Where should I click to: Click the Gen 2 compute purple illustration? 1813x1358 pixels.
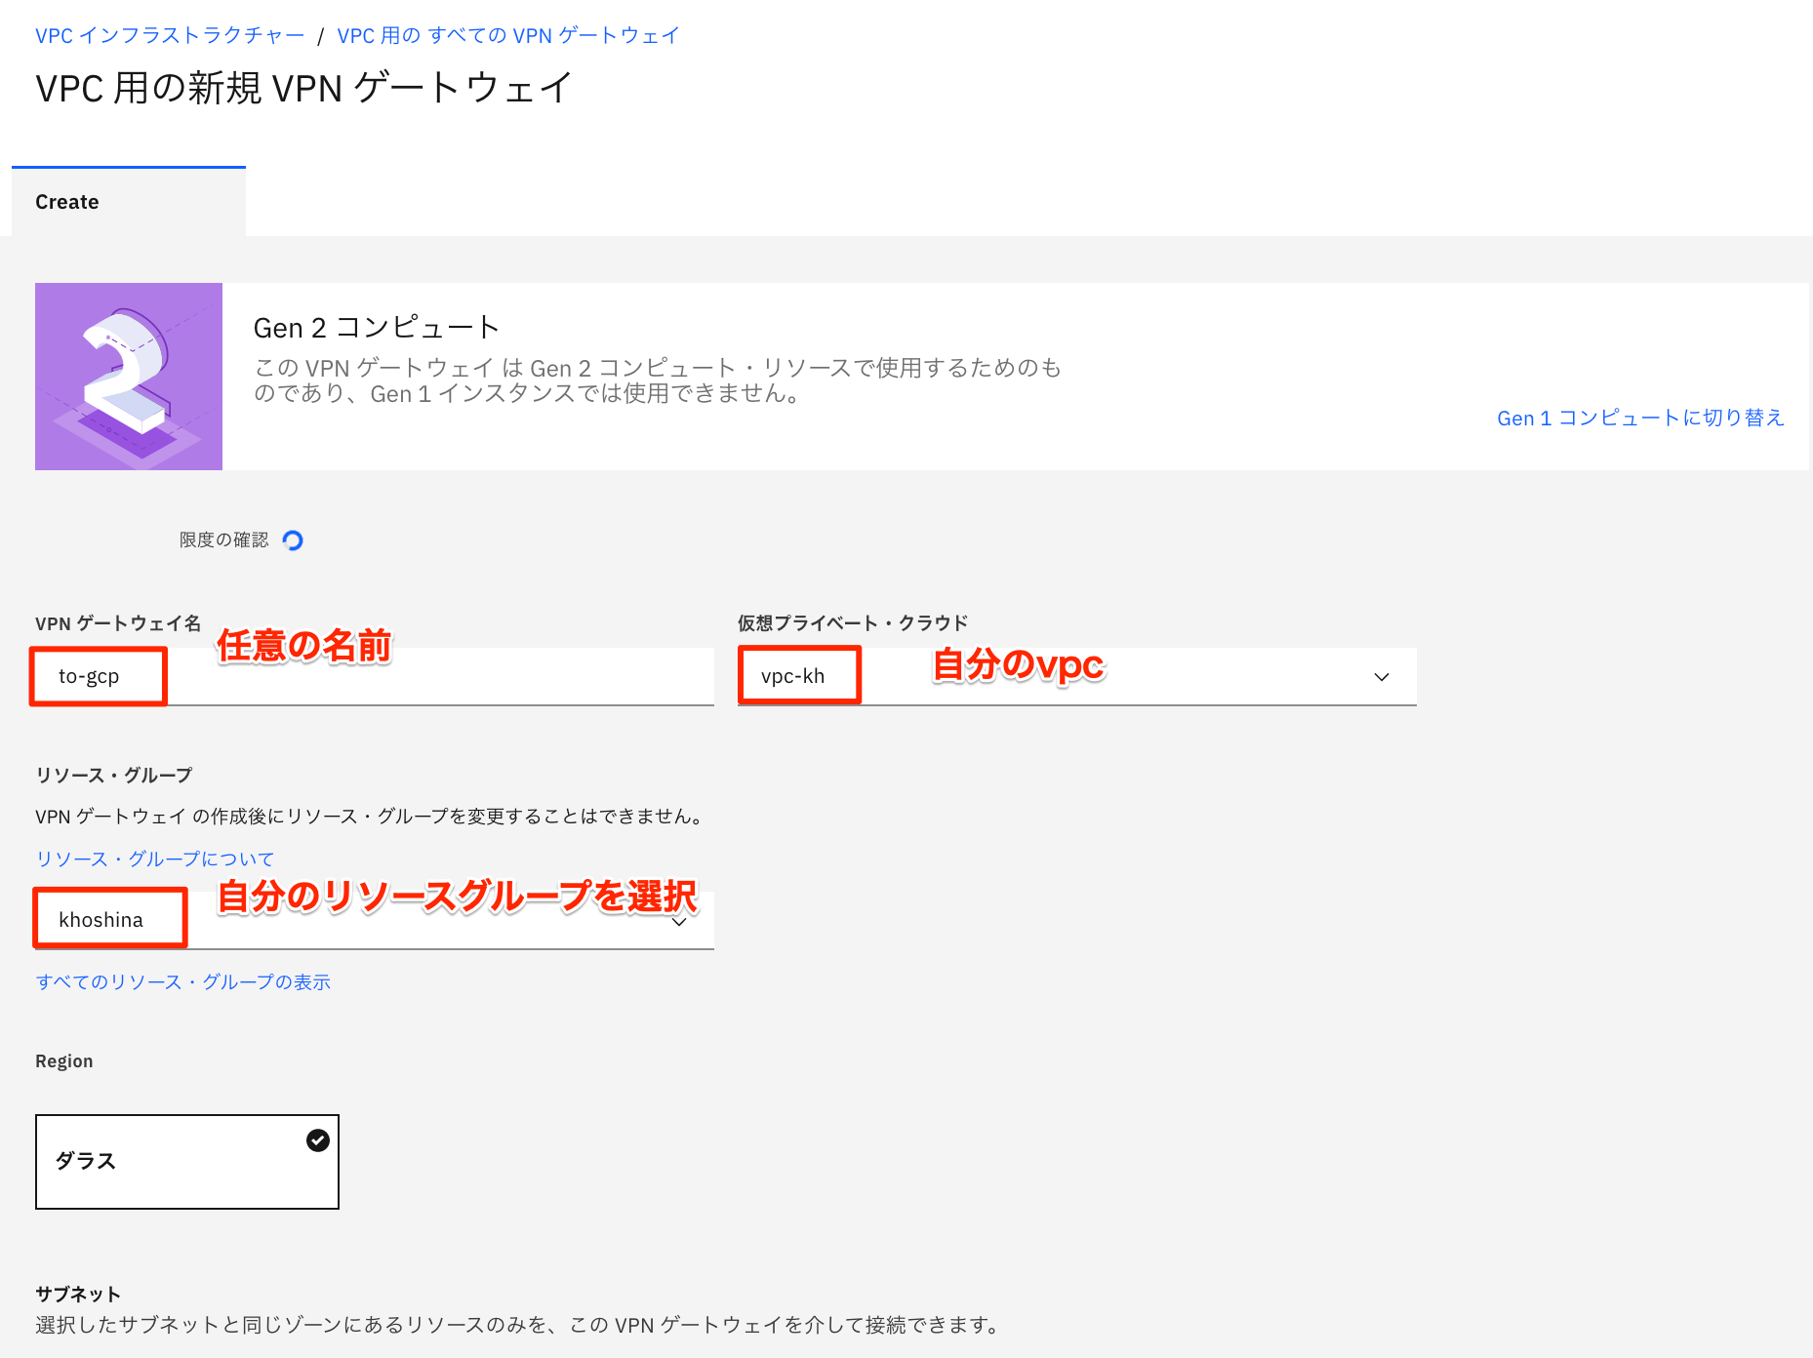(128, 377)
